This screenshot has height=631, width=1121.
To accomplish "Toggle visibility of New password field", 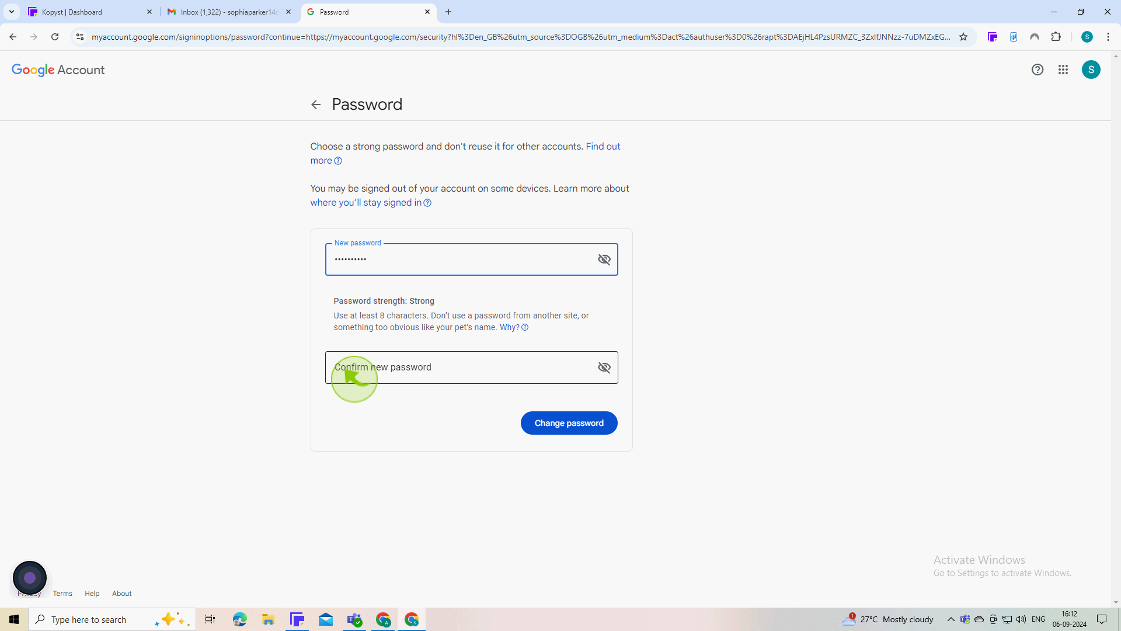I will click(x=604, y=259).
